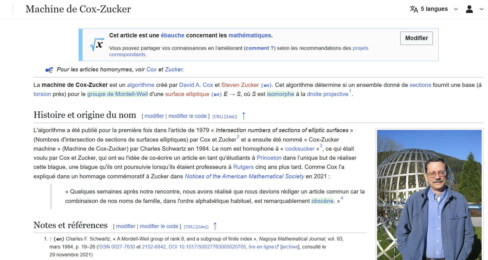Open the Princeton link
The width and height of the screenshot is (488, 260).
point(269,158)
